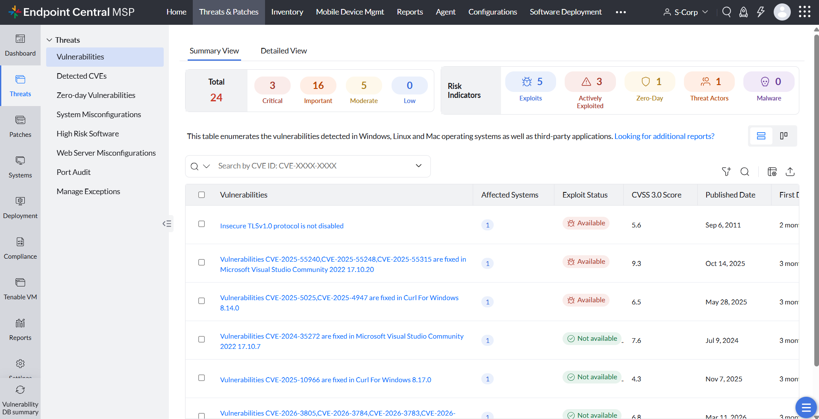
Task: Open the apps grid launcher icon
Action: click(x=804, y=12)
